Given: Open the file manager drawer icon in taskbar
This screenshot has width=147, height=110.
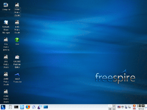Looking at the screenshot, I should click(22, 107).
